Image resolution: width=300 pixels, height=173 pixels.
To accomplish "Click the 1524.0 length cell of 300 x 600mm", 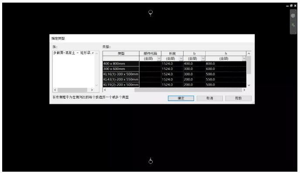I will [x=172, y=69].
